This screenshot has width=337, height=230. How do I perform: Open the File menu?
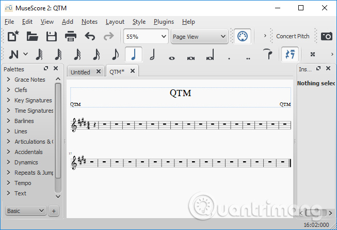point(9,22)
